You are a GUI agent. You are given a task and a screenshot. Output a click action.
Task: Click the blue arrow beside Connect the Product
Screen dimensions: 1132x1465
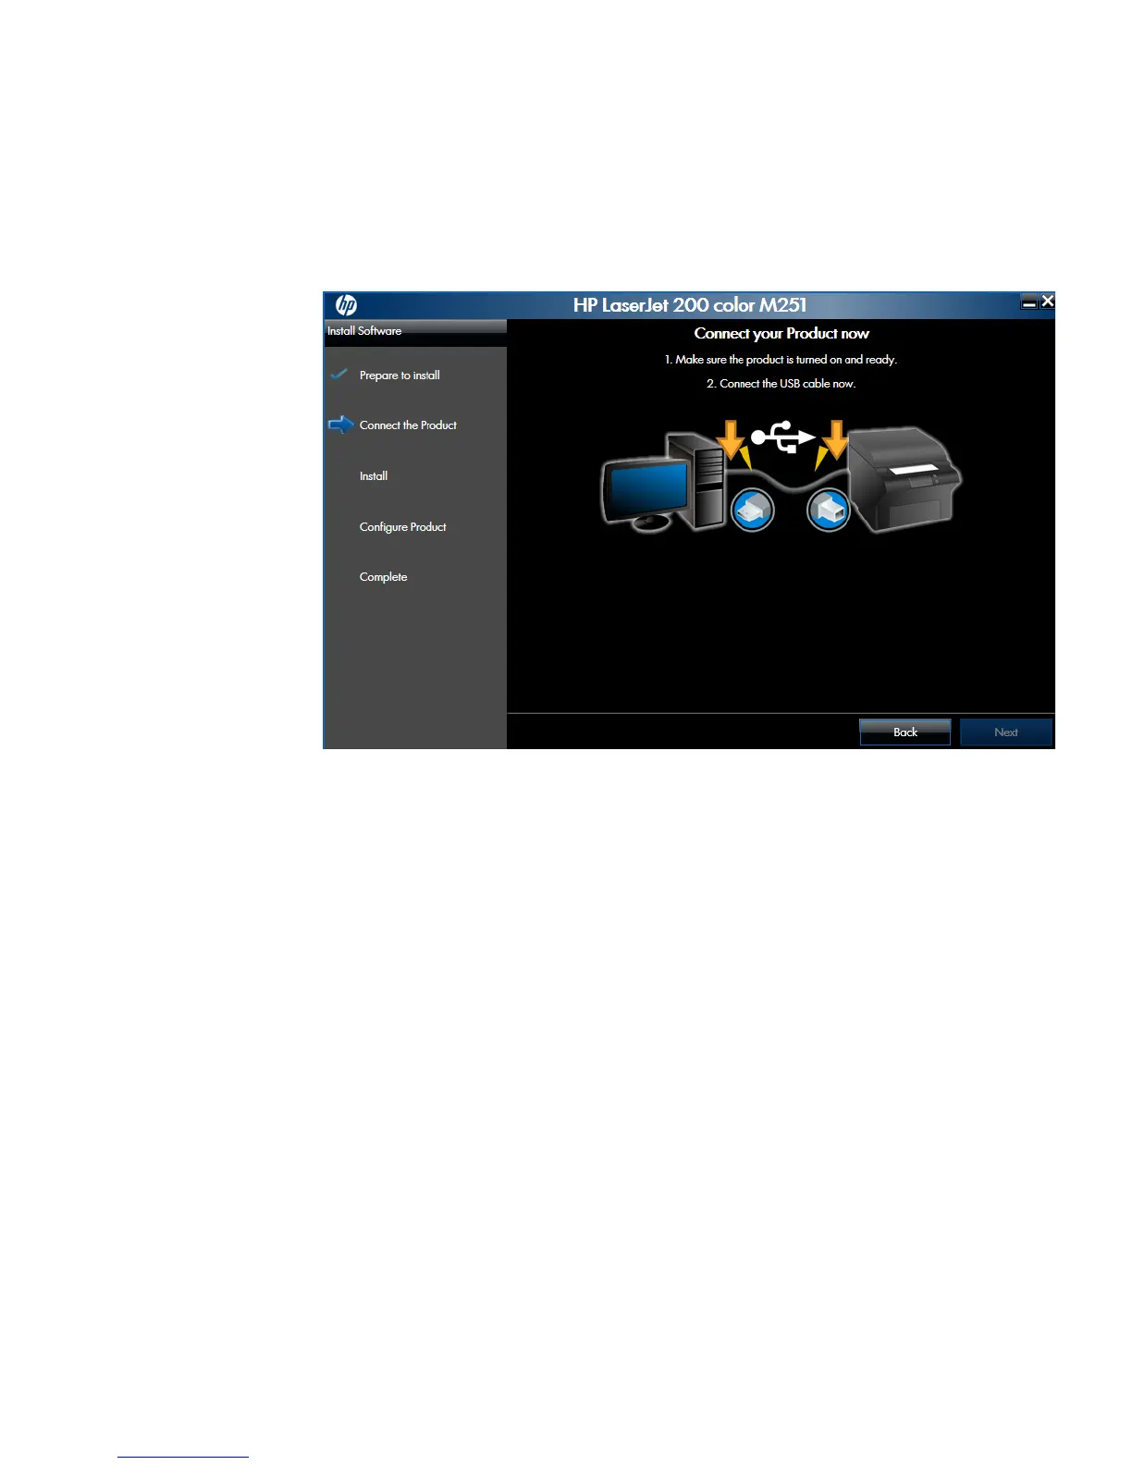(x=341, y=425)
